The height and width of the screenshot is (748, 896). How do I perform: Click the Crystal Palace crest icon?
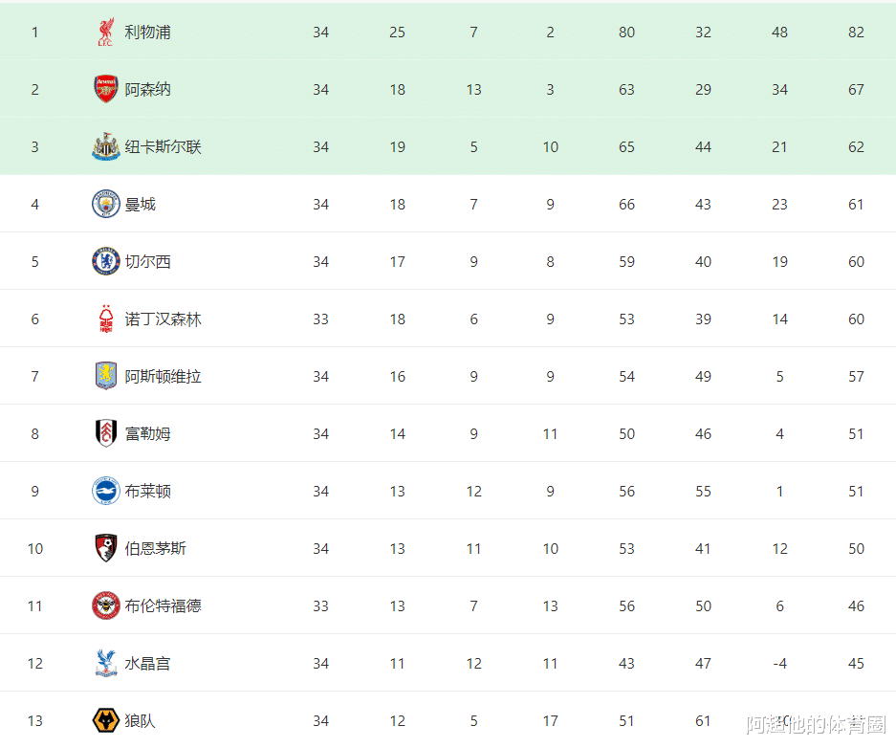point(105,664)
